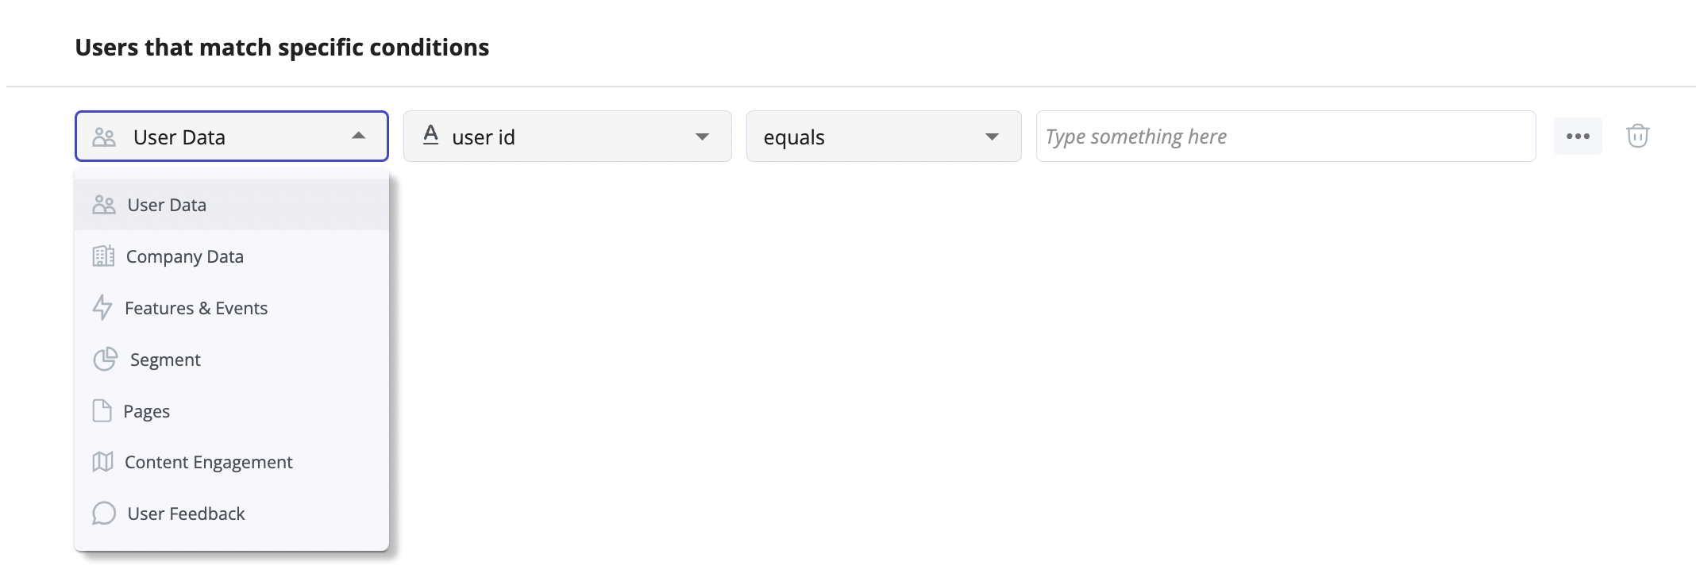1696x581 pixels.
Task: Click the pie chart icon beside Segment
Action: point(104,359)
